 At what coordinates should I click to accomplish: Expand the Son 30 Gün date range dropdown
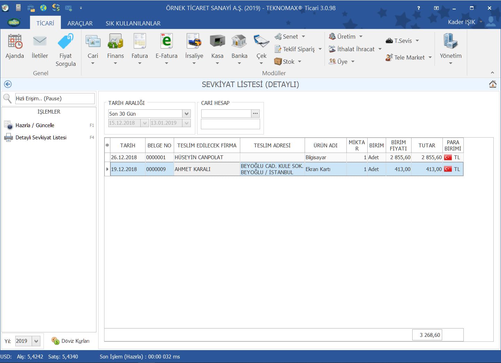tap(187, 114)
